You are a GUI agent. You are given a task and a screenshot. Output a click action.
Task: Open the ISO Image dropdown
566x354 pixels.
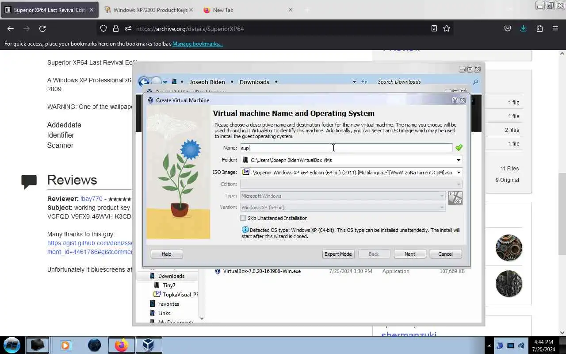pos(459,173)
